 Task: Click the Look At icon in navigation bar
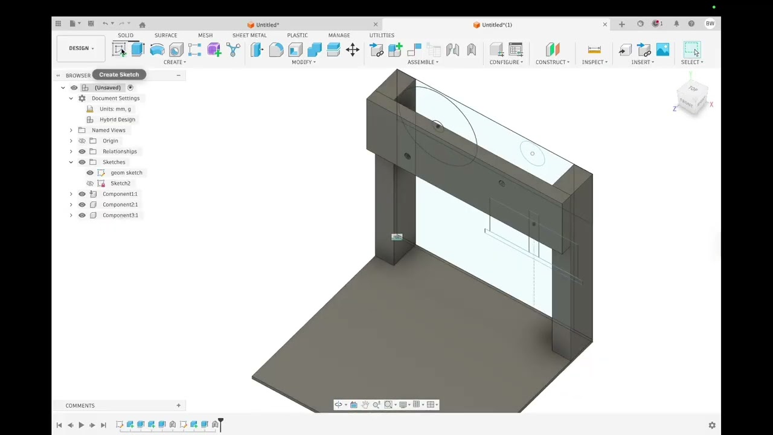click(x=353, y=405)
